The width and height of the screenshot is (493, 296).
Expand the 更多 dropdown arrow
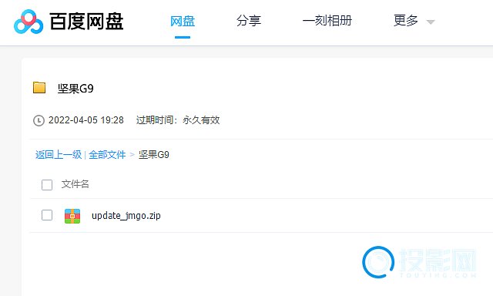431,22
